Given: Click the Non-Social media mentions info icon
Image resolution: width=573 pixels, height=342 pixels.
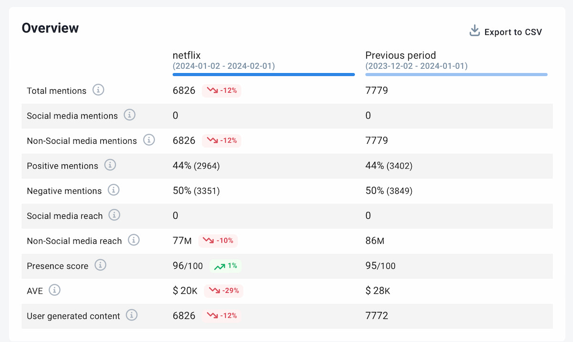Looking at the screenshot, I should [x=149, y=140].
